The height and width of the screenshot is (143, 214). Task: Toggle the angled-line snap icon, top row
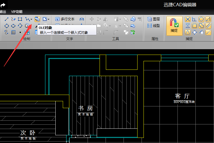click(x=208, y=19)
